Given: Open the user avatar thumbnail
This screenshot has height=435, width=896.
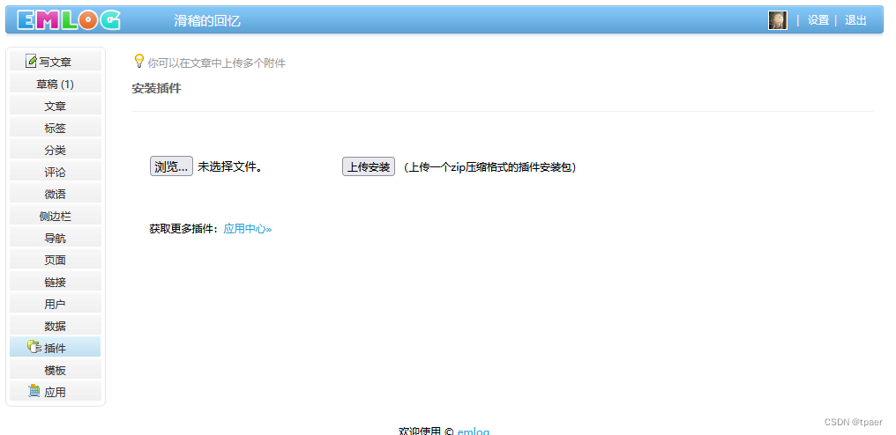Looking at the screenshot, I should (778, 20).
